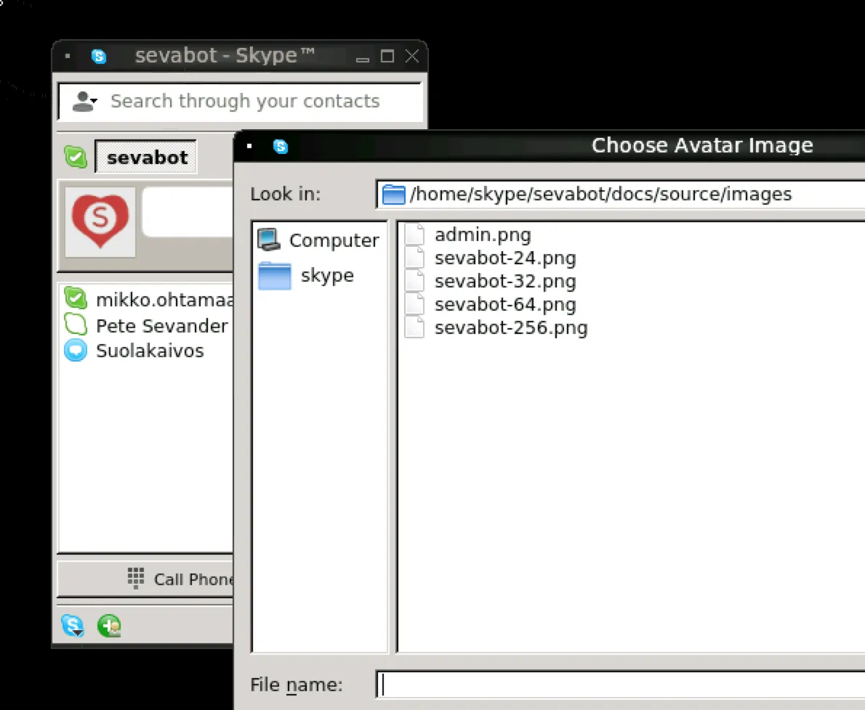This screenshot has height=710, width=865.
Task: Click the Skype logo in Choose Avatar Image title bar
Action: click(x=281, y=146)
